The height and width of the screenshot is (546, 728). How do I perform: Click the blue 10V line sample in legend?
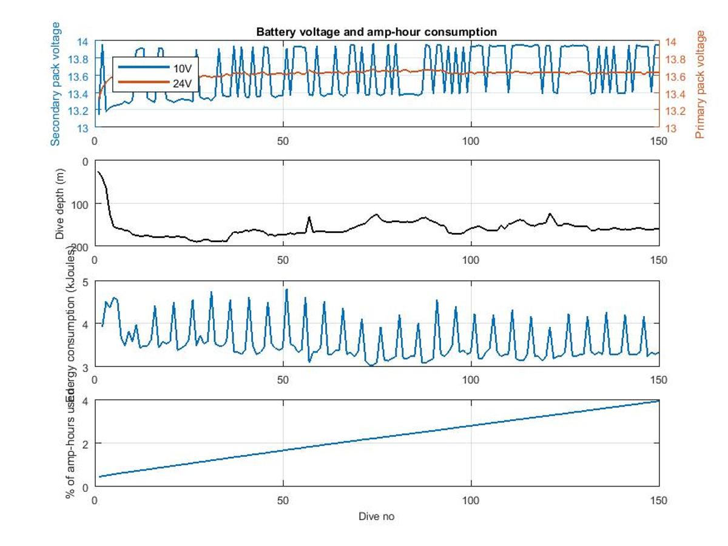coord(143,67)
